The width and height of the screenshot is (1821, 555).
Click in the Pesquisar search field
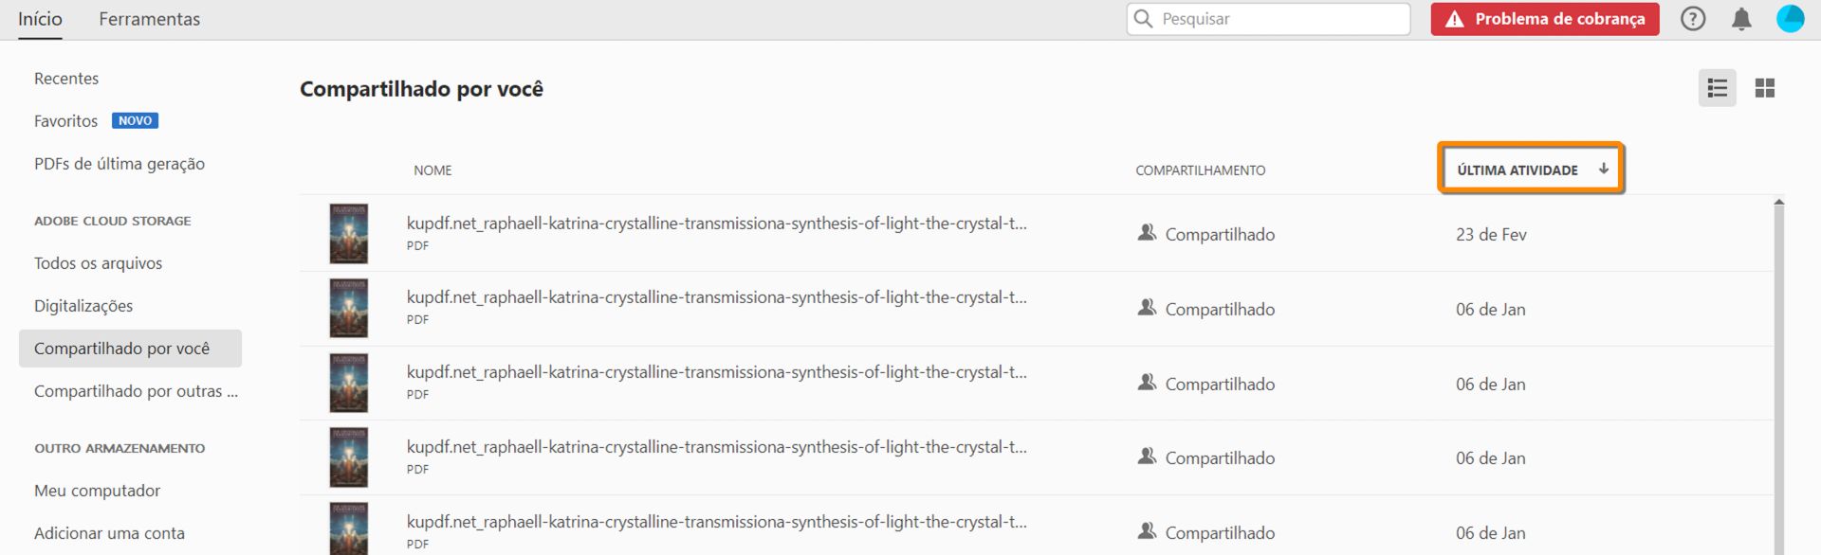point(1280,19)
